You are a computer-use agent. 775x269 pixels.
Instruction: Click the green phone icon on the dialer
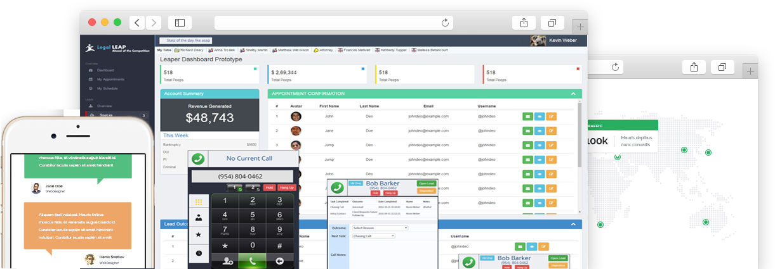pos(198,159)
